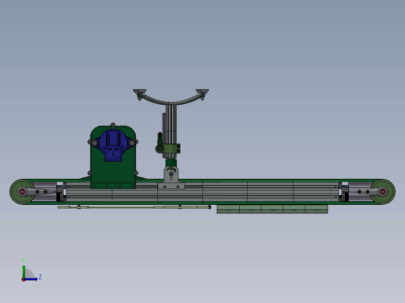Click the blue Z axis arrow of triad
The image size is (405, 303).
coord(31,279)
